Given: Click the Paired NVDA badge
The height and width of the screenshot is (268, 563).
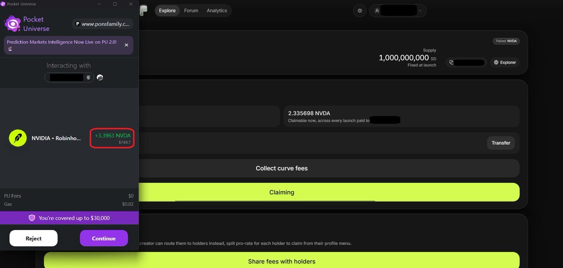Looking at the screenshot, I should (x=506, y=41).
